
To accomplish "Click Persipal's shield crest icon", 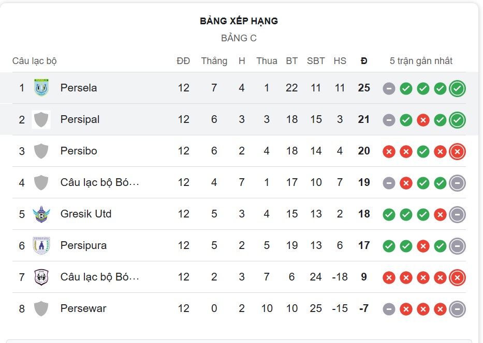I will point(41,119).
